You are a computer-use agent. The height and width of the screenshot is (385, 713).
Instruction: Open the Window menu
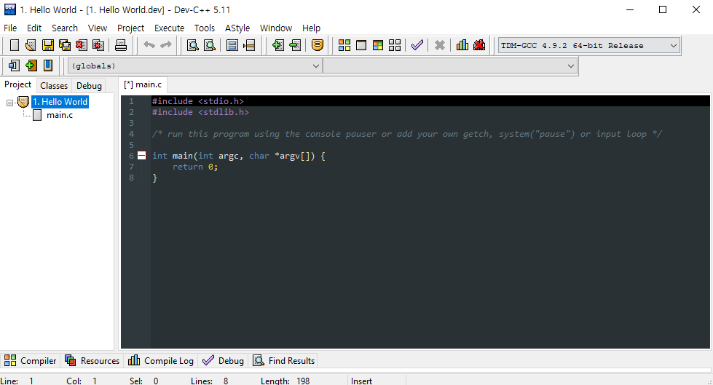tap(275, 28)
